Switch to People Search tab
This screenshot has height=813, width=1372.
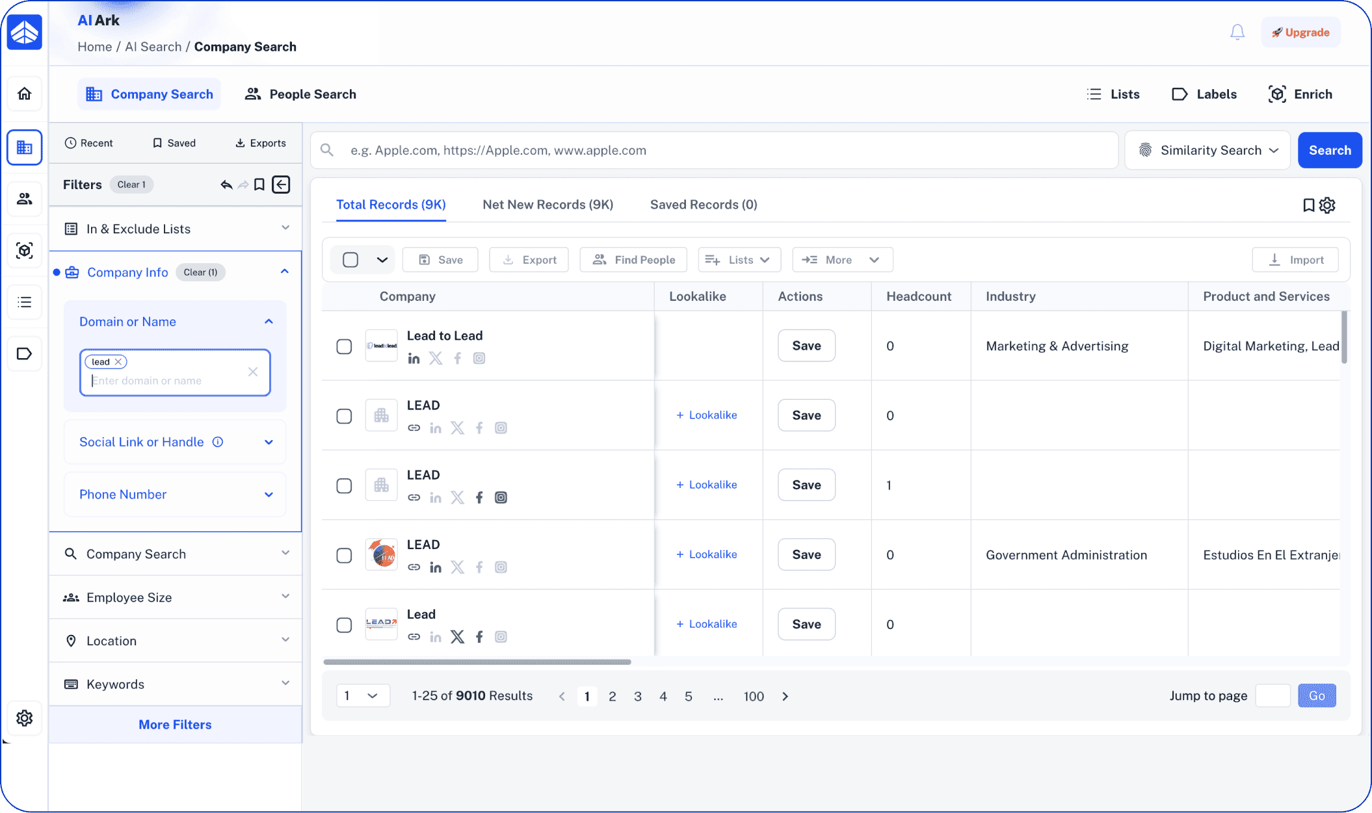pyautogui.click(x=300, y=94)
